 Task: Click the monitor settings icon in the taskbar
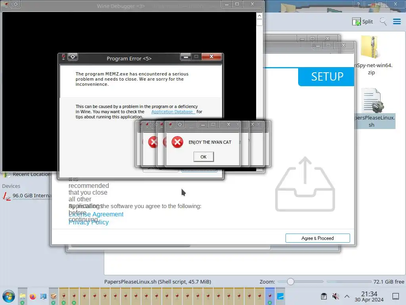[43, 296]
